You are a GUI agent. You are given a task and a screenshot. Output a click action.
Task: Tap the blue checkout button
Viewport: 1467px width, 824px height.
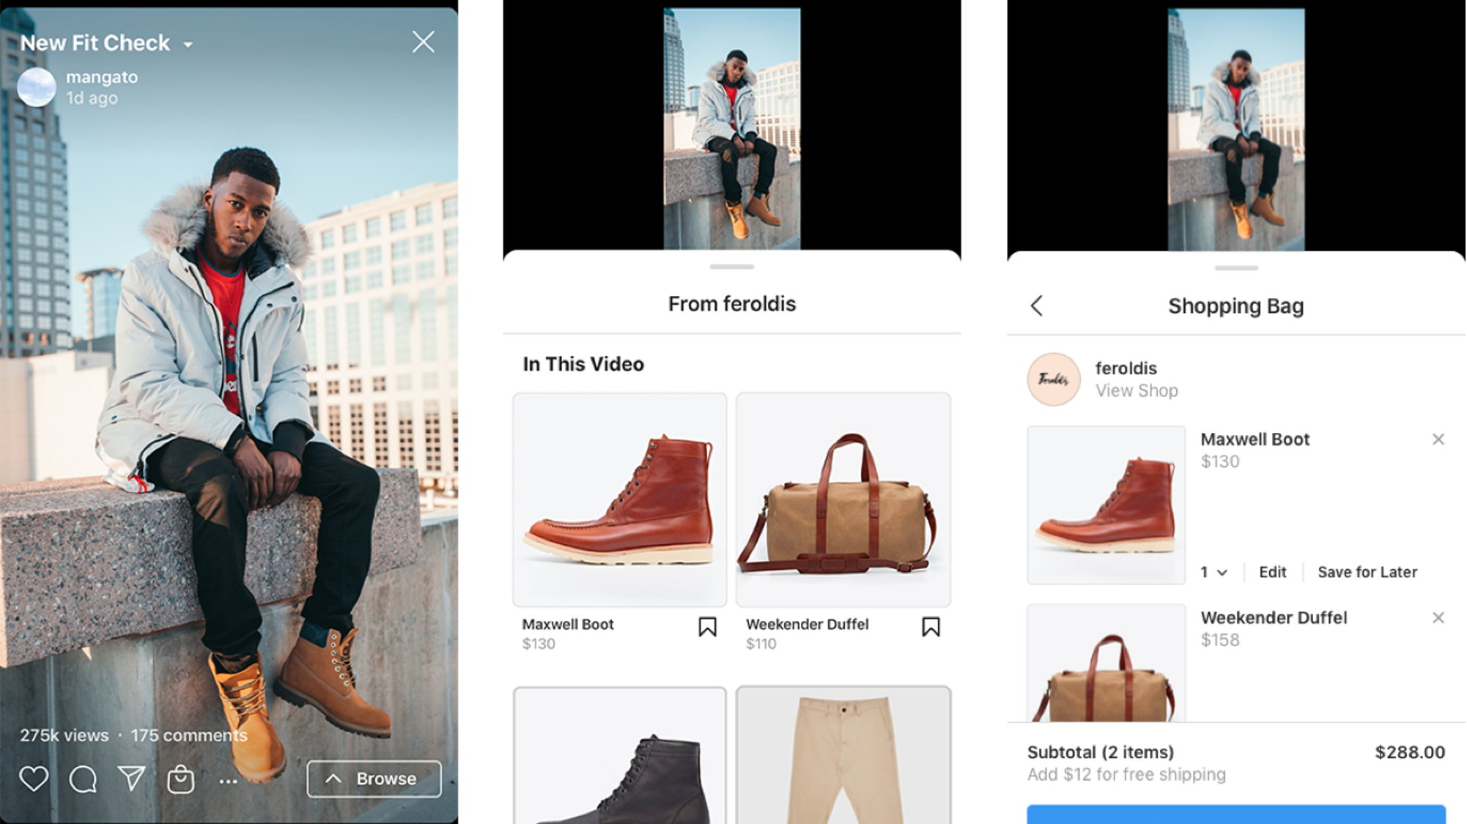click(x=1236, y=814)
